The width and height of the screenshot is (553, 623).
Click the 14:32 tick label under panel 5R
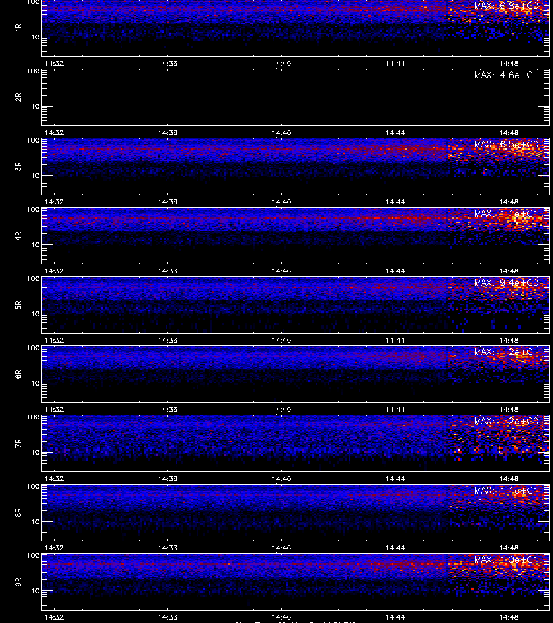[x=54, y=340]
